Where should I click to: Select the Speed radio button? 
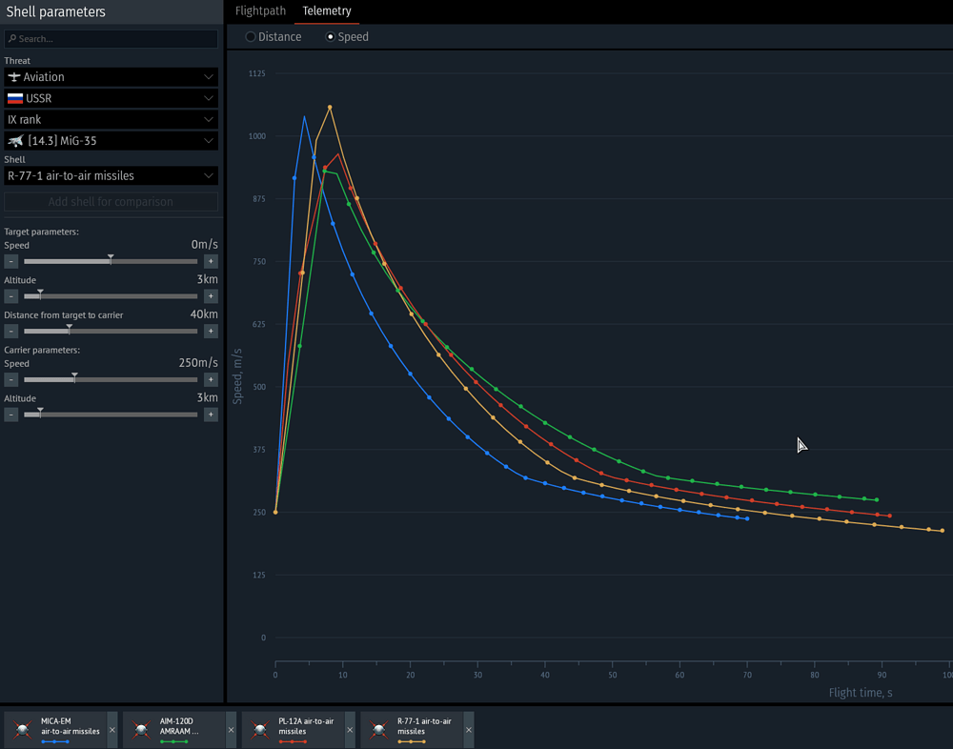[x=331, y=36]
